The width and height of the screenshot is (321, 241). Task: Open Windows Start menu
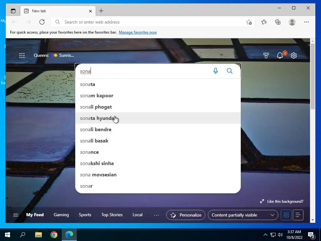pyautogui.click(x=8, y=235)
